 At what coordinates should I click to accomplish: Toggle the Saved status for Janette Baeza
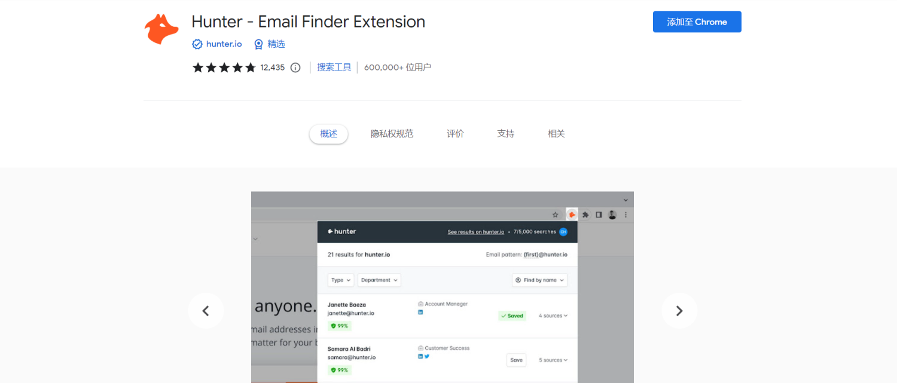coord(512,315)
